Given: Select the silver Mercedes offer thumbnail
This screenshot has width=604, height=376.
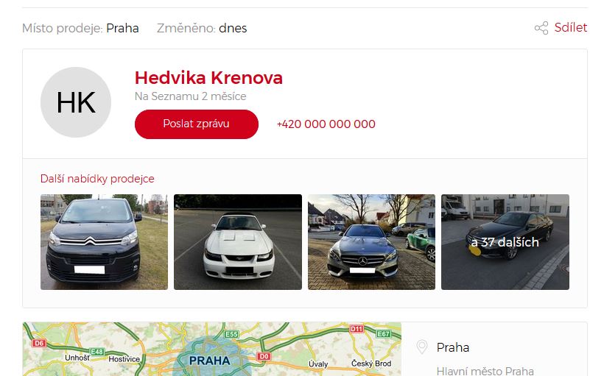Looking at the screenshot, I should click(x=371, y=242).
